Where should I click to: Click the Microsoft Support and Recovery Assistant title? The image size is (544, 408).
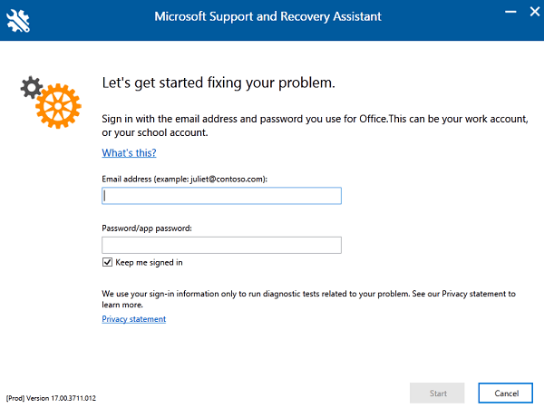[x=267, y=16]
